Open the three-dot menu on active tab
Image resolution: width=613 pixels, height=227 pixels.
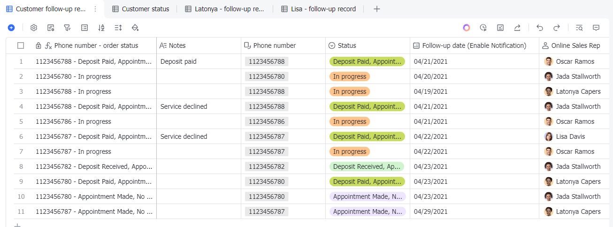pos(95,9)
